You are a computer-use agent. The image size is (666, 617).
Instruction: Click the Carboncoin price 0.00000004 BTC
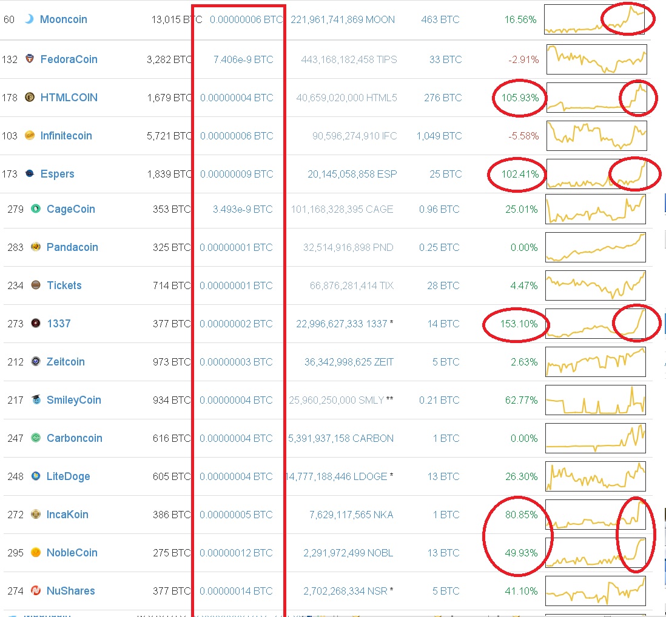click(236, 438)
